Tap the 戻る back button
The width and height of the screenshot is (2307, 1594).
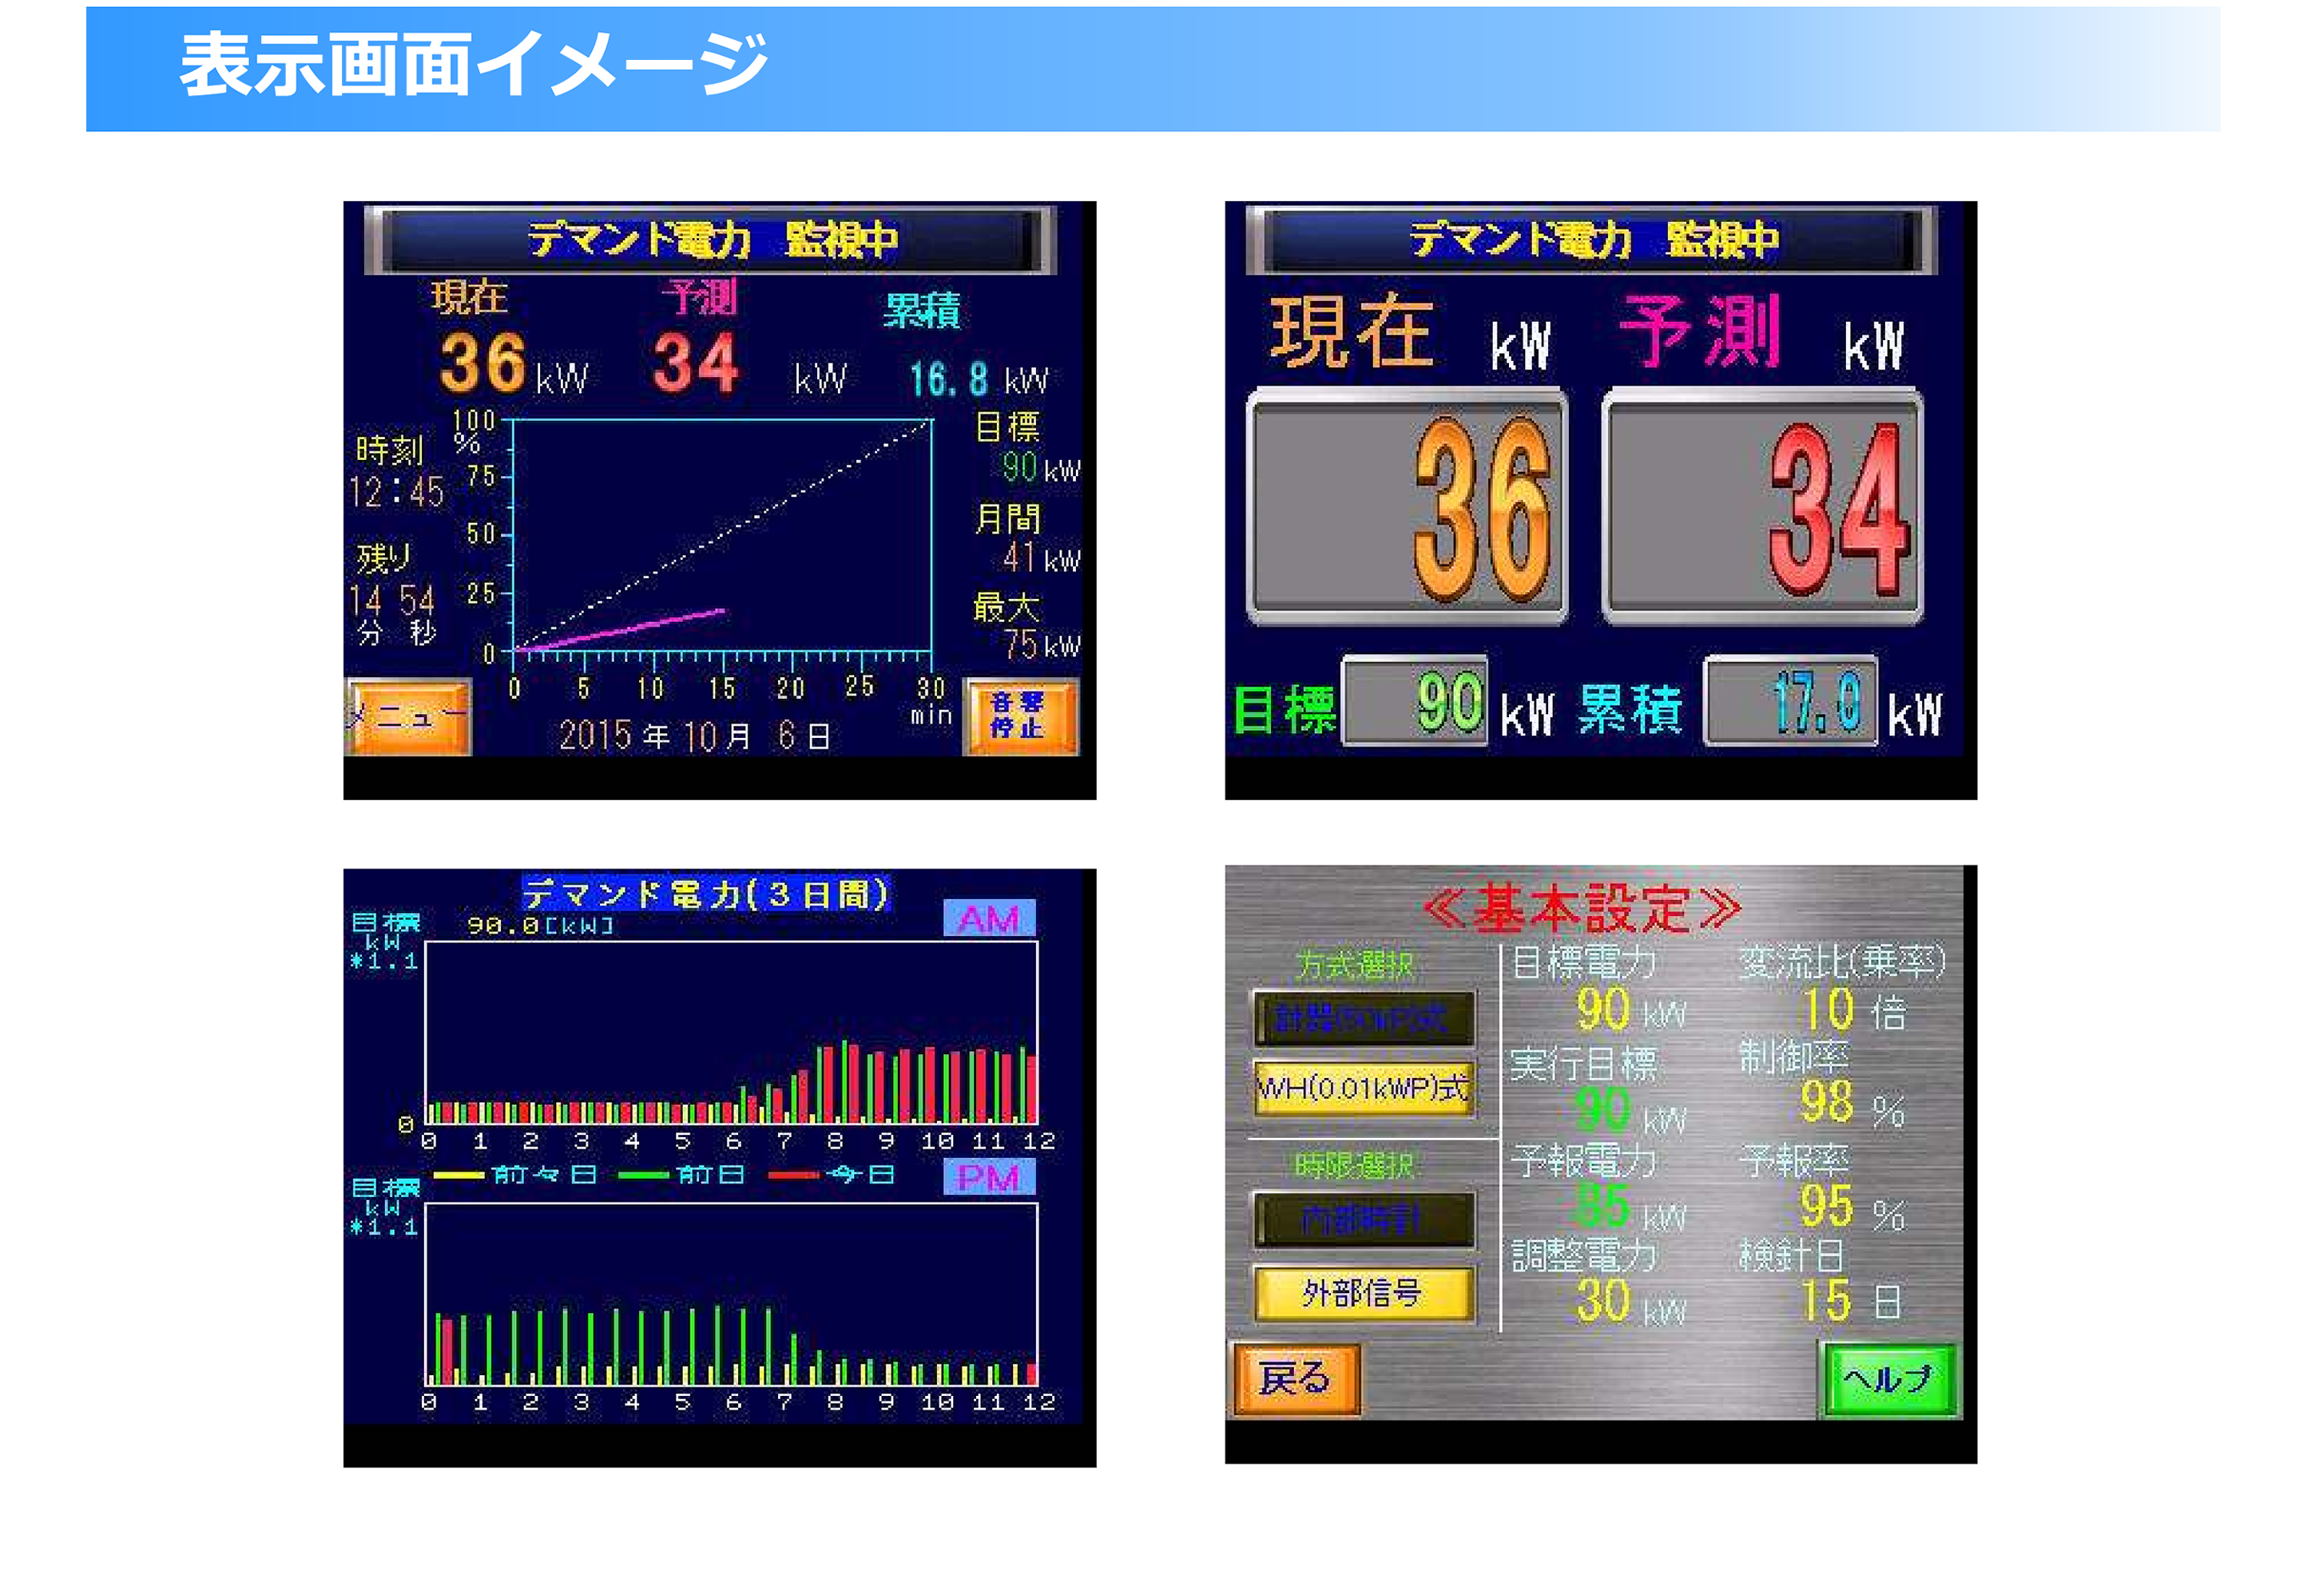point(1296,1379)
